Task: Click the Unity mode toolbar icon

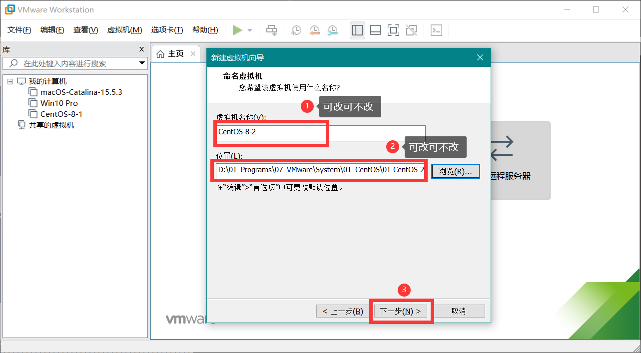Action: 411,30
